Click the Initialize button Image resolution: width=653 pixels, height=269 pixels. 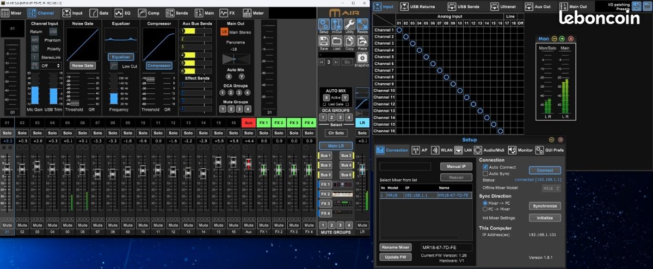pos(545,217)
